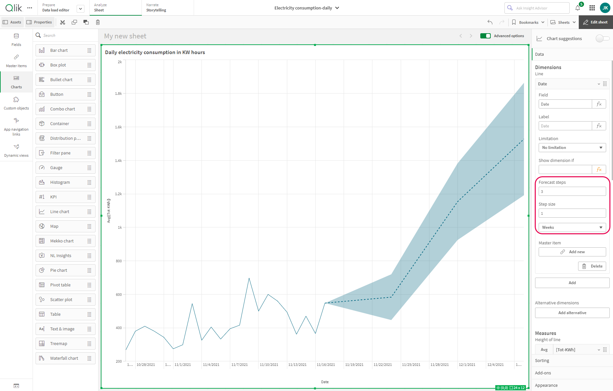Click the Forecast steps input field
Screen dimensions: 613x391
[572, 192]
